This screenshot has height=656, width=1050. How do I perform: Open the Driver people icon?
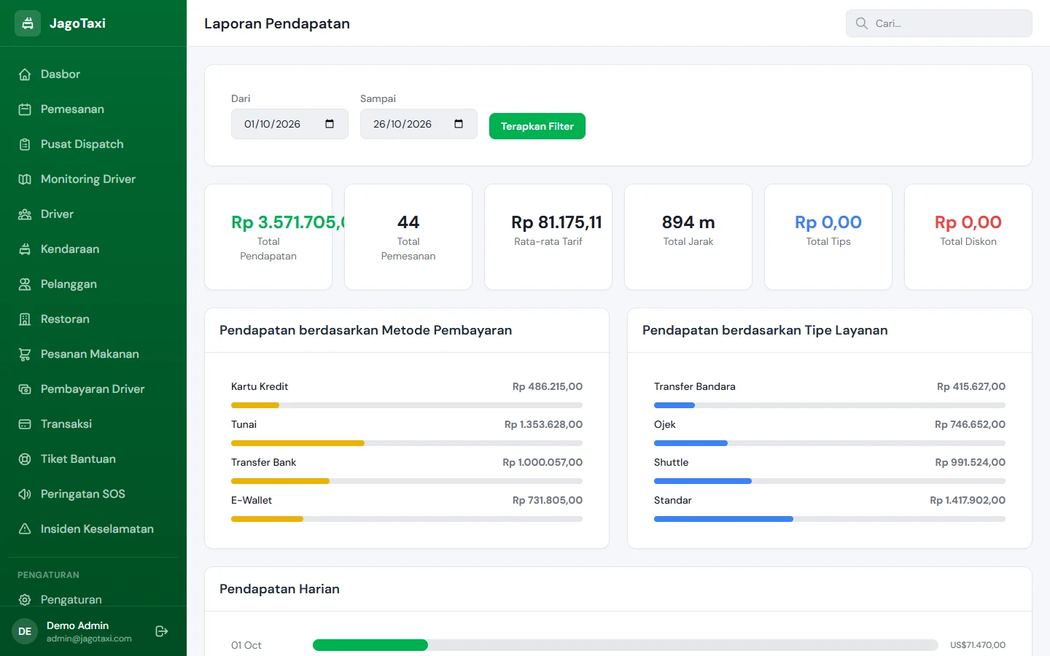pos(25,214)
